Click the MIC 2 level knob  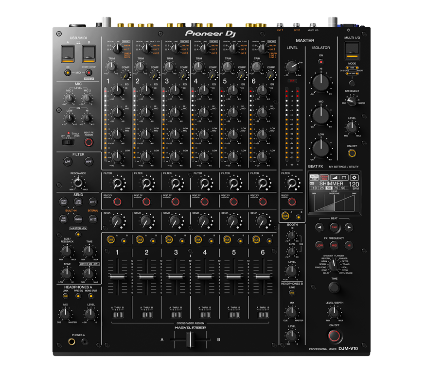click(x=87, y=99)
